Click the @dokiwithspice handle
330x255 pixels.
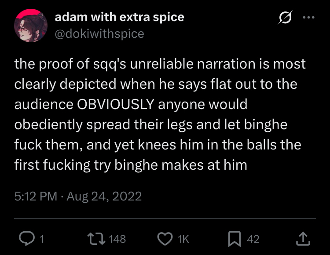click(99, 33)
